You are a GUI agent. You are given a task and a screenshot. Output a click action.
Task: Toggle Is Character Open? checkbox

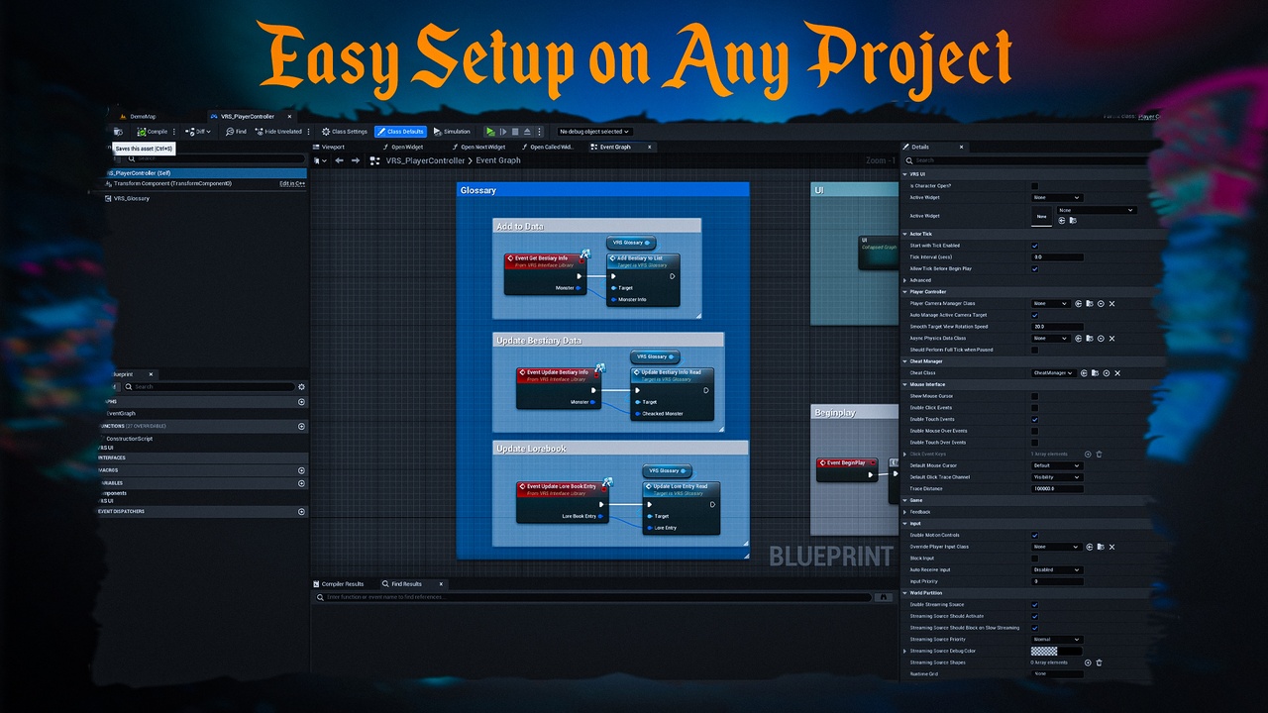pos(1035,186)
